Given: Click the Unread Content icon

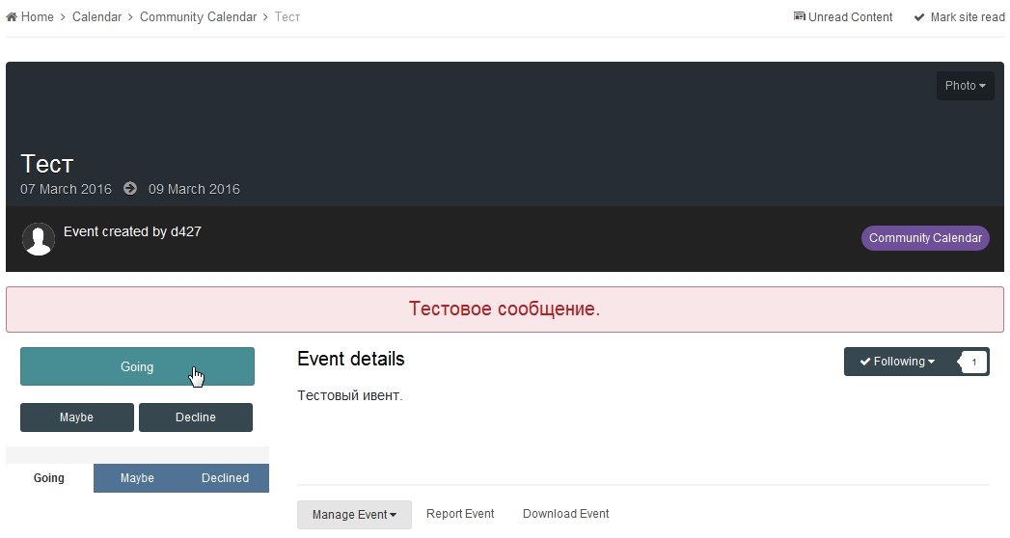Looking at the screenshot, I should pos(799,17).
